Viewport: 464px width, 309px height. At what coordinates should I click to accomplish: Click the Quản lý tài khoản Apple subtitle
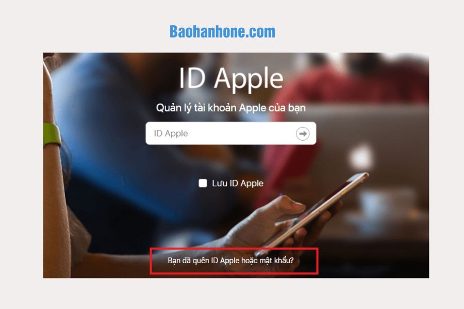click(x=231, y=108)
